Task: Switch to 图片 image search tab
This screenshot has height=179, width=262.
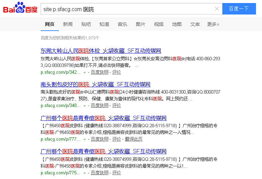Action: [x=141, y=24]
